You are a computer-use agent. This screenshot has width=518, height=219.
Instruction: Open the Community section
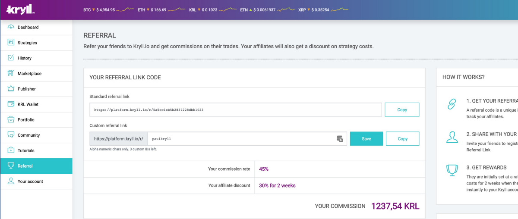pyautogui.click(x=36, y=135)
